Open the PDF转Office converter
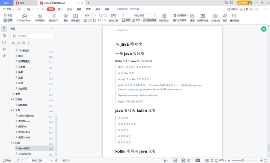 pos(24,18)
